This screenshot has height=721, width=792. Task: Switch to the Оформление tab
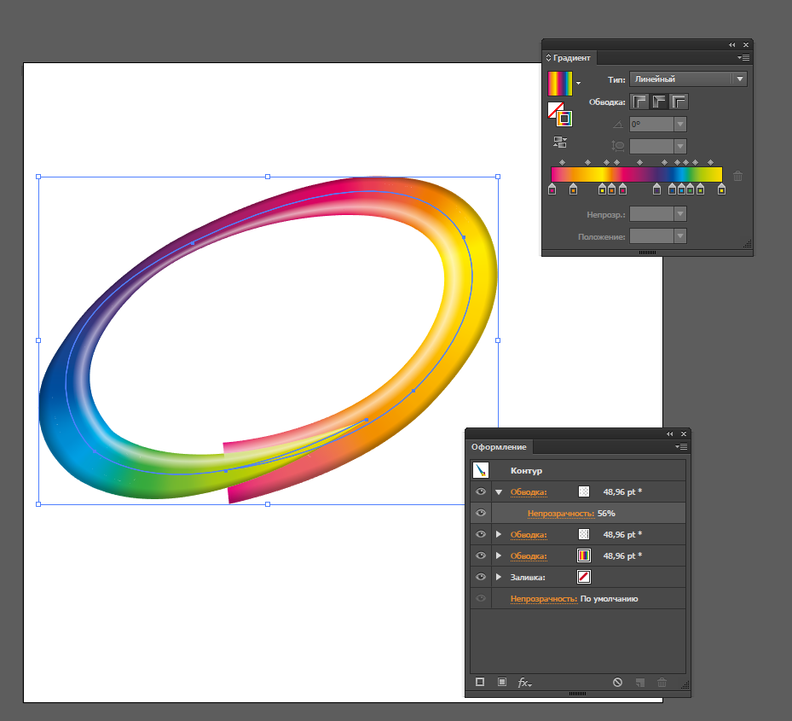(499, 447)
